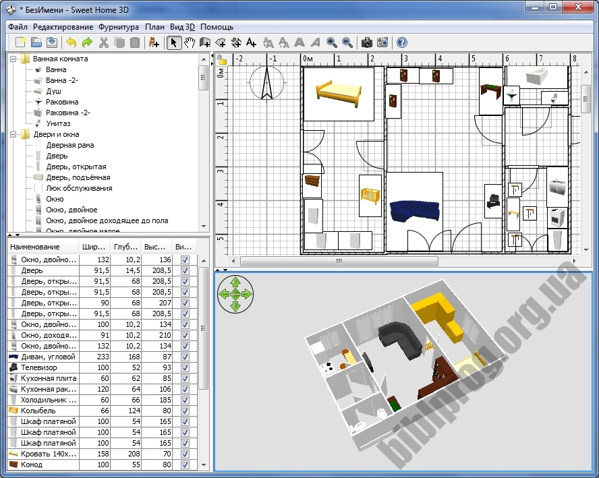Collapse the Ванная комната folder
Image resolution: width=599 pixels, height=478 pixels.
(13, 59)
